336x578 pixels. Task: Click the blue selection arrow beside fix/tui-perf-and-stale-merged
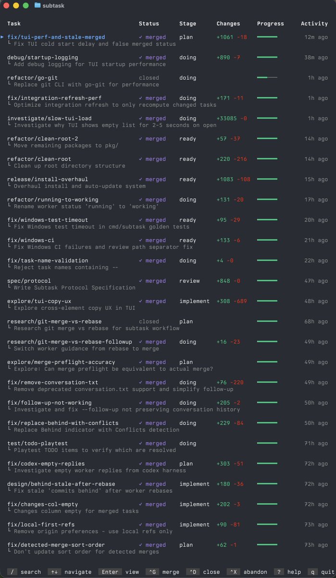click(x=2, y=37)
